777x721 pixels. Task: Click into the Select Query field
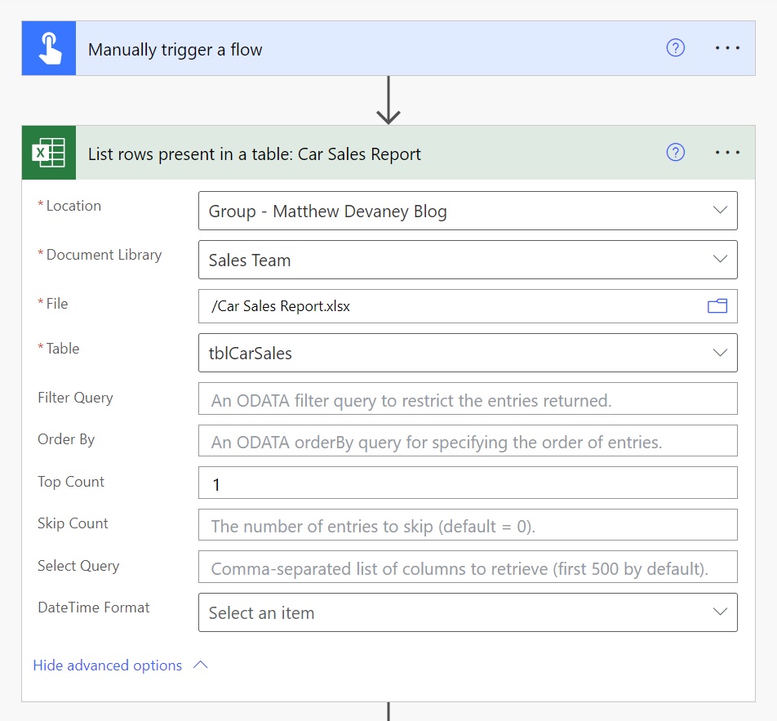[468, 567]
